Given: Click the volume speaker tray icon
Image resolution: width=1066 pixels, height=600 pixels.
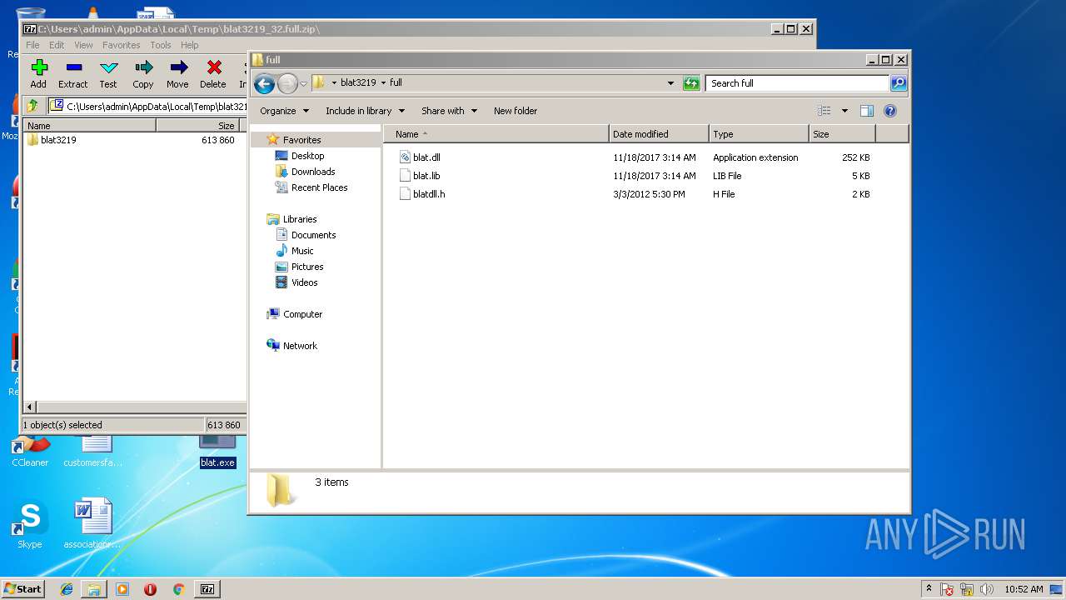Looking at the screenshot, I should click(x=987, y=589).
